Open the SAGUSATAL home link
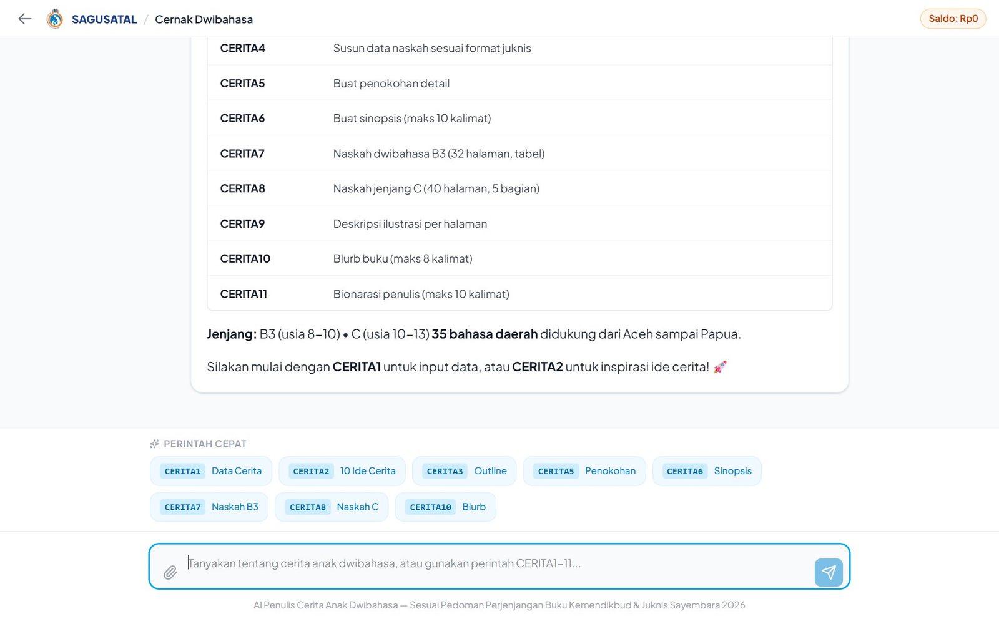Image resolution: width=999 pixels, height=624 pixels. 104,19
